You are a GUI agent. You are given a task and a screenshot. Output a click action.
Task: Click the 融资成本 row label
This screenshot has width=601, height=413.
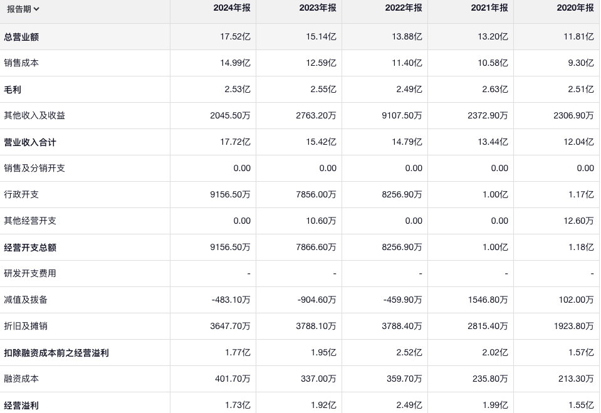pos(21,379)
